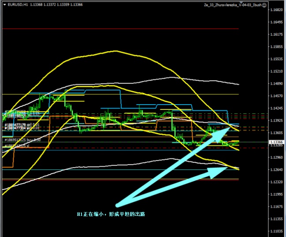
Task: Click the 1.14570 price scale label
Action: [x=276, y=96]
